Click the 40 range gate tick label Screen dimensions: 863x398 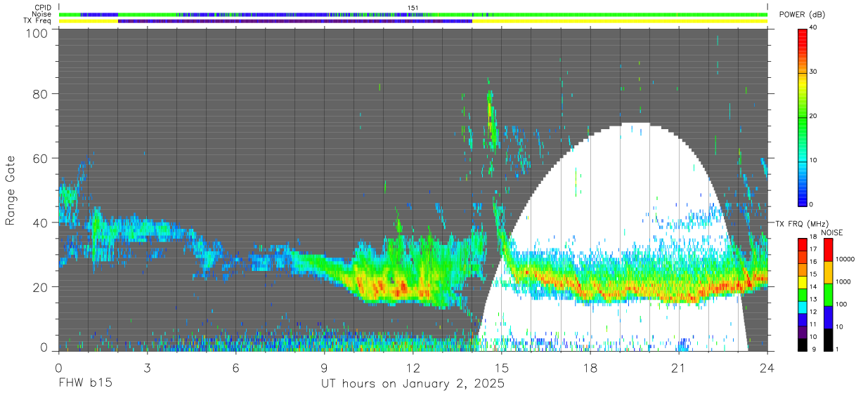(39, 223)
